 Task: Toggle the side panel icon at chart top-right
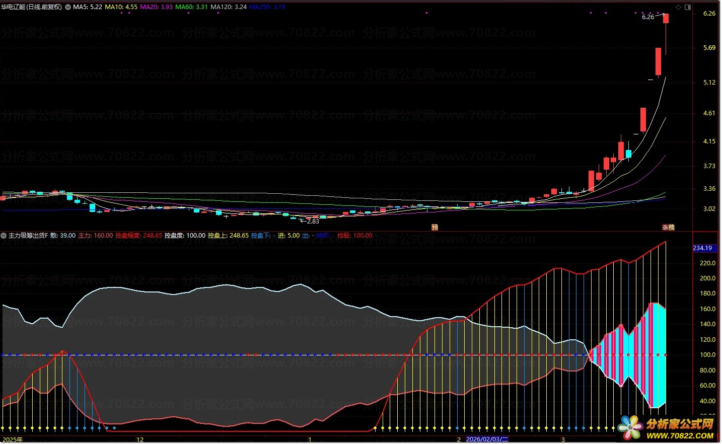(688, 7)
